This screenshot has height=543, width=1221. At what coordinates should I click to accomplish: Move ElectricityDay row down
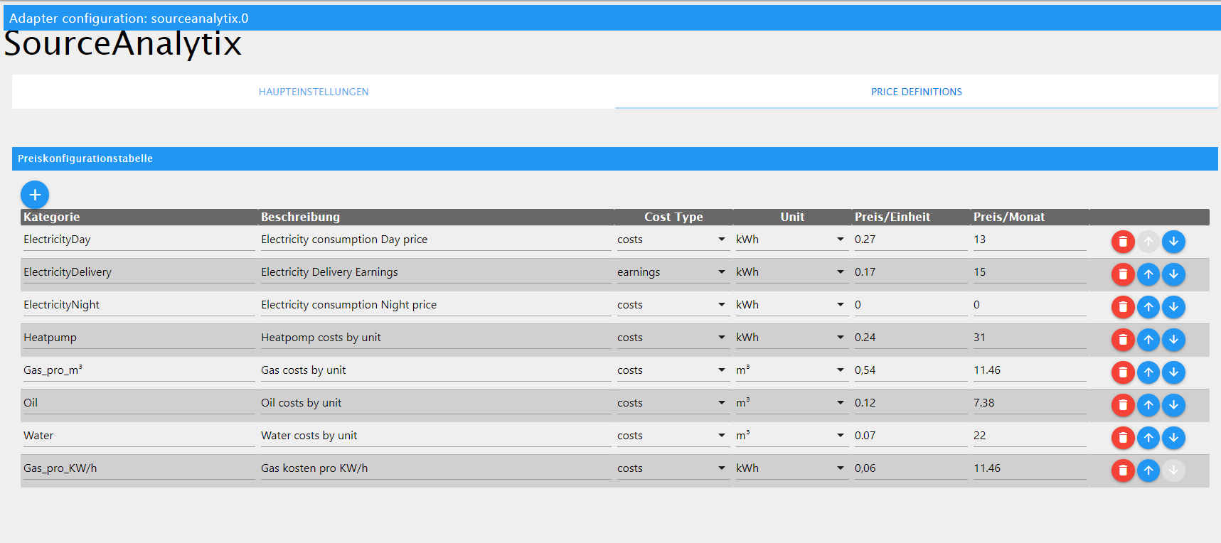pyautogui.click(x=1173, y=242)
